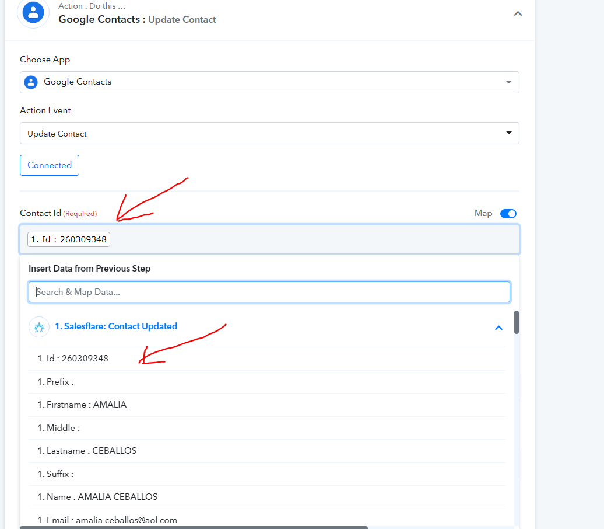Select the 1. Lastname : CEBALLOS row
The height and width of the screenshot is (529, 604).
click(x=267, y=451)
